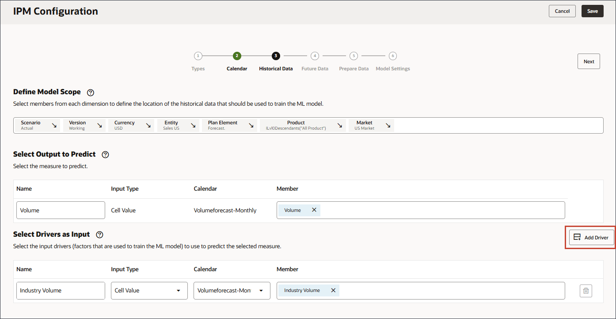Image resolution: width=616 pixels, height=319 pixels.
Task: Delete the Industry Volume driver row
Action: coord(586,291)
